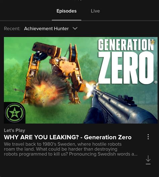The width and height of the screenshot is (159, 177).
Task: Click the Achievement Hunter star logo badge
Action: [x=15, y=113]
